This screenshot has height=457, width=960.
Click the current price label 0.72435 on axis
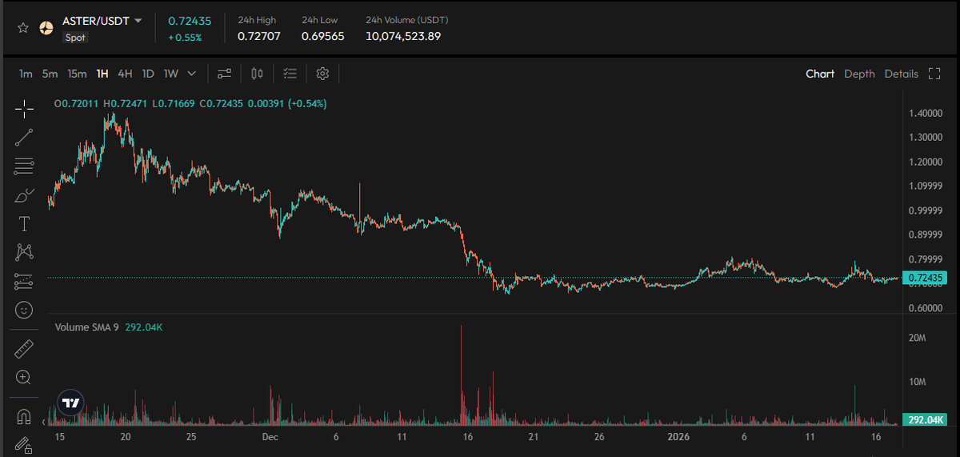click(924, 279)
